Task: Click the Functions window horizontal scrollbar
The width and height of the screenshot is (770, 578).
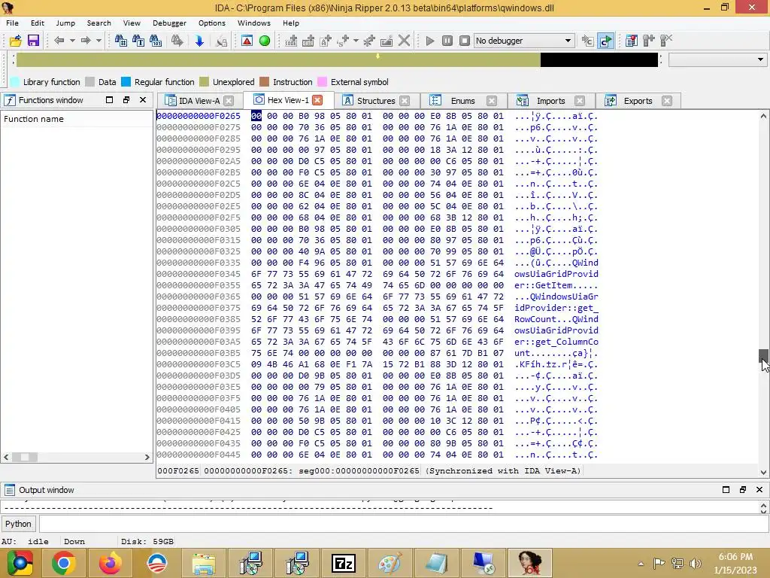Action: pos(76,457)
